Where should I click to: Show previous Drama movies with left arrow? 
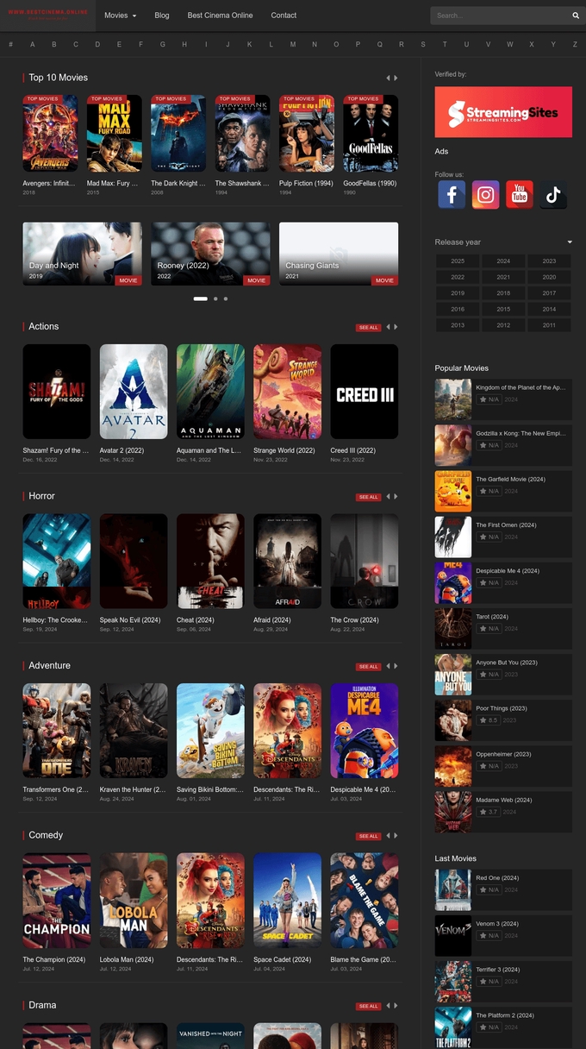tap(388, 1005)
